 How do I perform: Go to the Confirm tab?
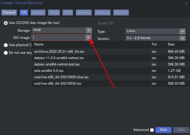click(121, 13)
